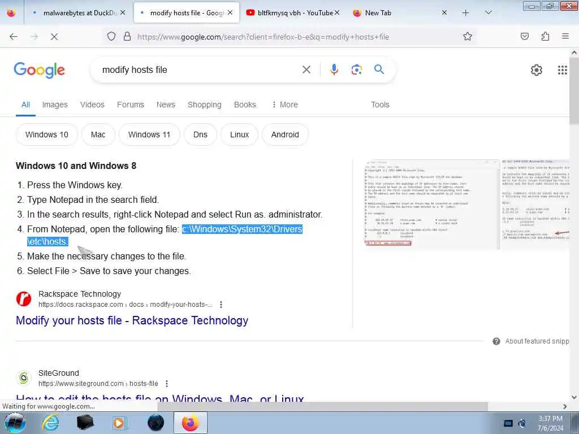Filter by the Mac chip

tap(98, 134)
